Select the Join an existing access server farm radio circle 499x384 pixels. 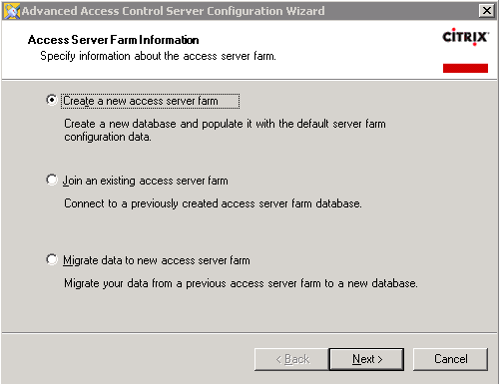[x=52, y=180]
